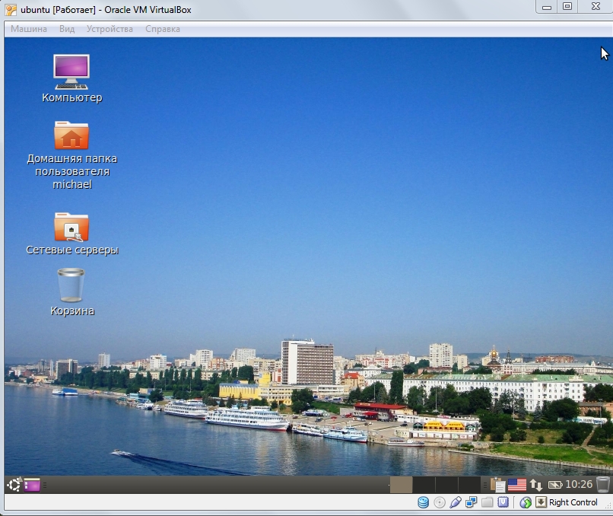Click the US flag keyboard layout indicator
The image size is (613, 516).
tap(517, 485)
